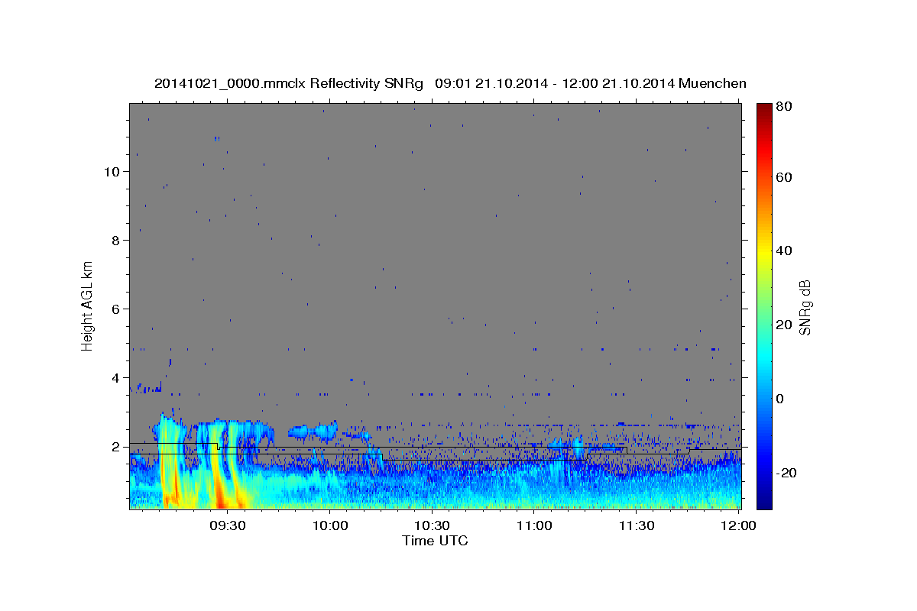Click the 'SNRg dB' colorbar label
Image resolution: width=917 pixels, height=611 pixels.
click(x=805, y=307)
